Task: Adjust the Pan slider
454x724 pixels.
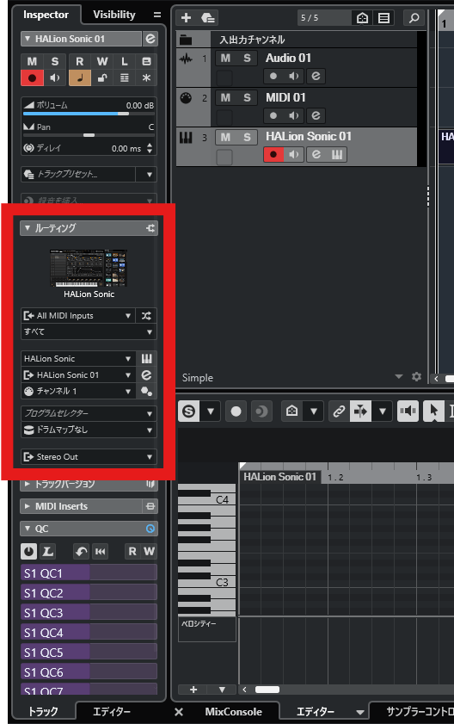Action: [89, 135]
